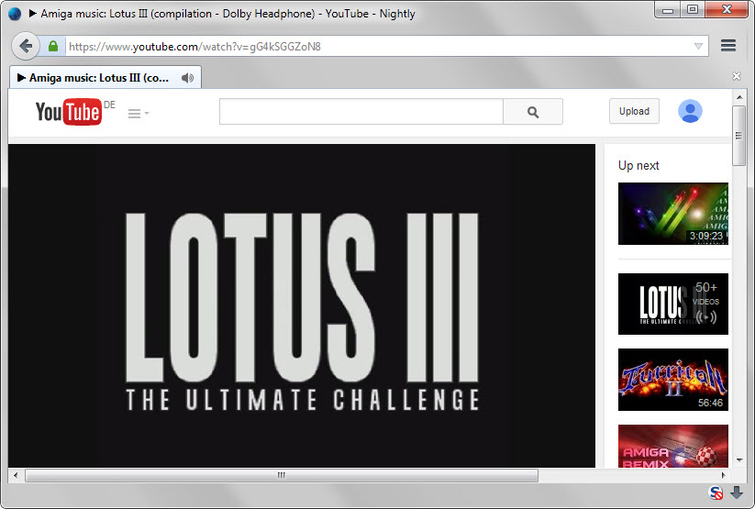755x509 pixels.
Task: Click the Nightly globe window icon
Action: click(15, 14)
